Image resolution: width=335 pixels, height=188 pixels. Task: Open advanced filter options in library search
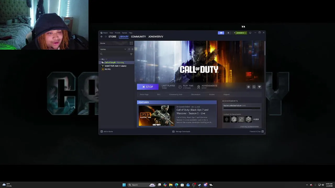click(131, 54)
